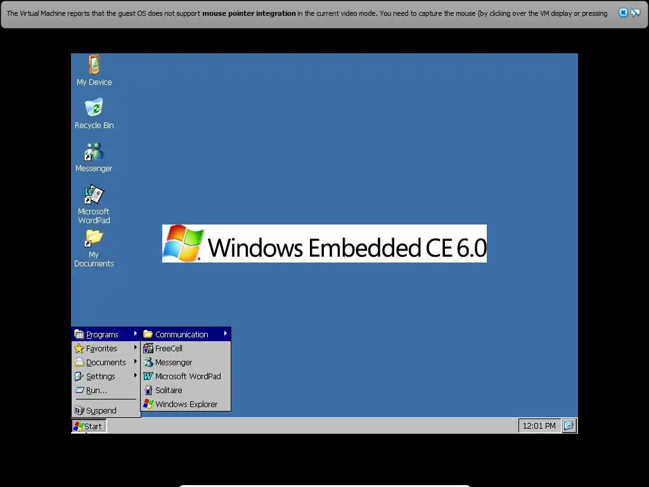Screen dimensions: 649x487
Task: Click the Run dialog icon
Action: click(x=79, y=390)
